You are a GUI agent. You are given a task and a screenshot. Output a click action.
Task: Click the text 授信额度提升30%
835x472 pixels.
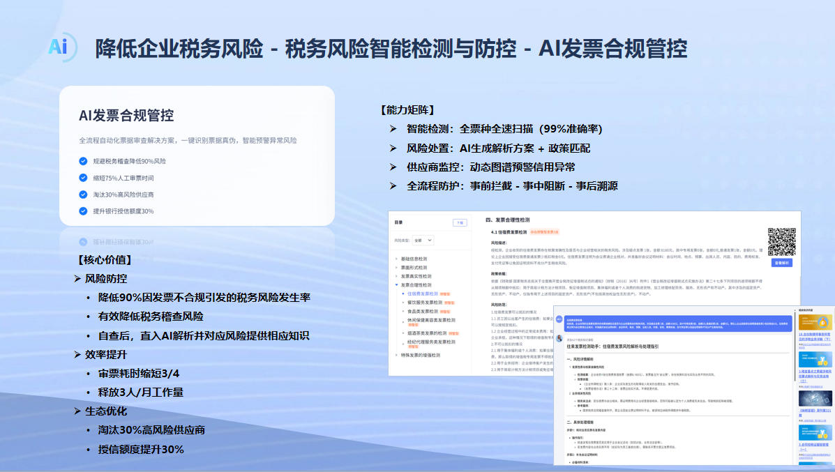pyautogui.click(x=141, y=449)
